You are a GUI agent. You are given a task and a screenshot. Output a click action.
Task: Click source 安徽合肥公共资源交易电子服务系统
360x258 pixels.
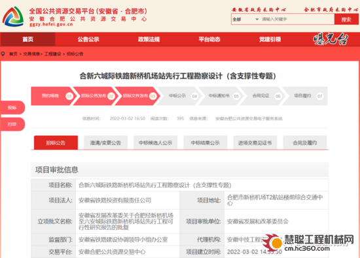(249, 118)
